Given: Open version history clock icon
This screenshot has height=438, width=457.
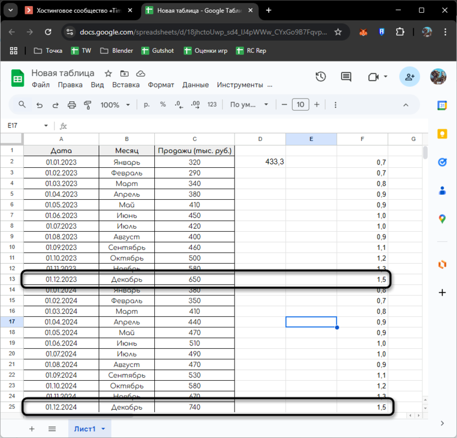Looking at the screenshot, I should [321, 77].
